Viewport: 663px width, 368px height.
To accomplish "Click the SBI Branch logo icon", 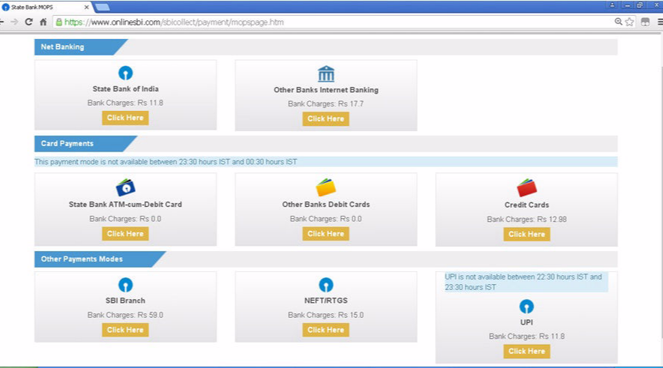I will [x=125, y=285].
